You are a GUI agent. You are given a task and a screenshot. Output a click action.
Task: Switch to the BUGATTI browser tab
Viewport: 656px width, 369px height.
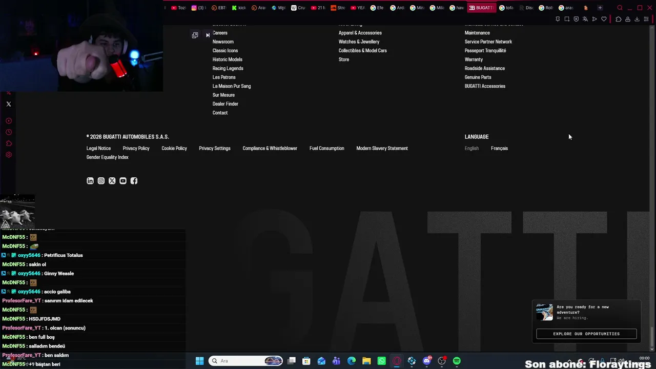tap(481, 8)
